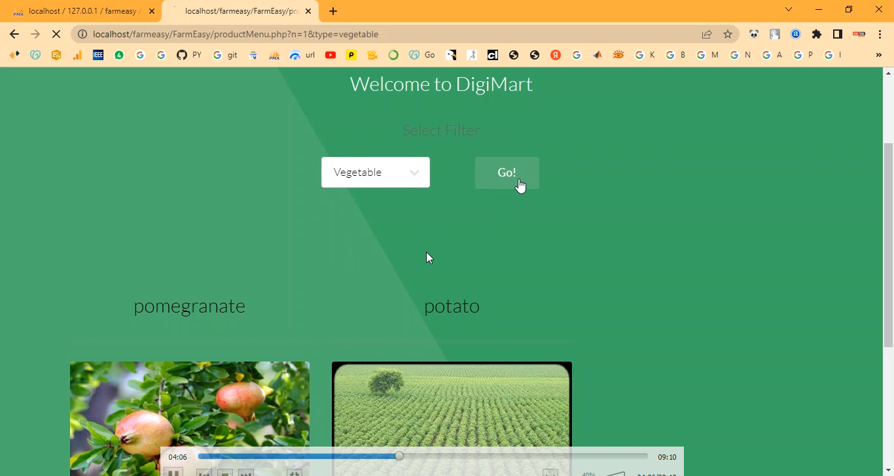The width and height of the screenshot is (894, 476).
Task: Click the share page icon
Action: (707, 34)
